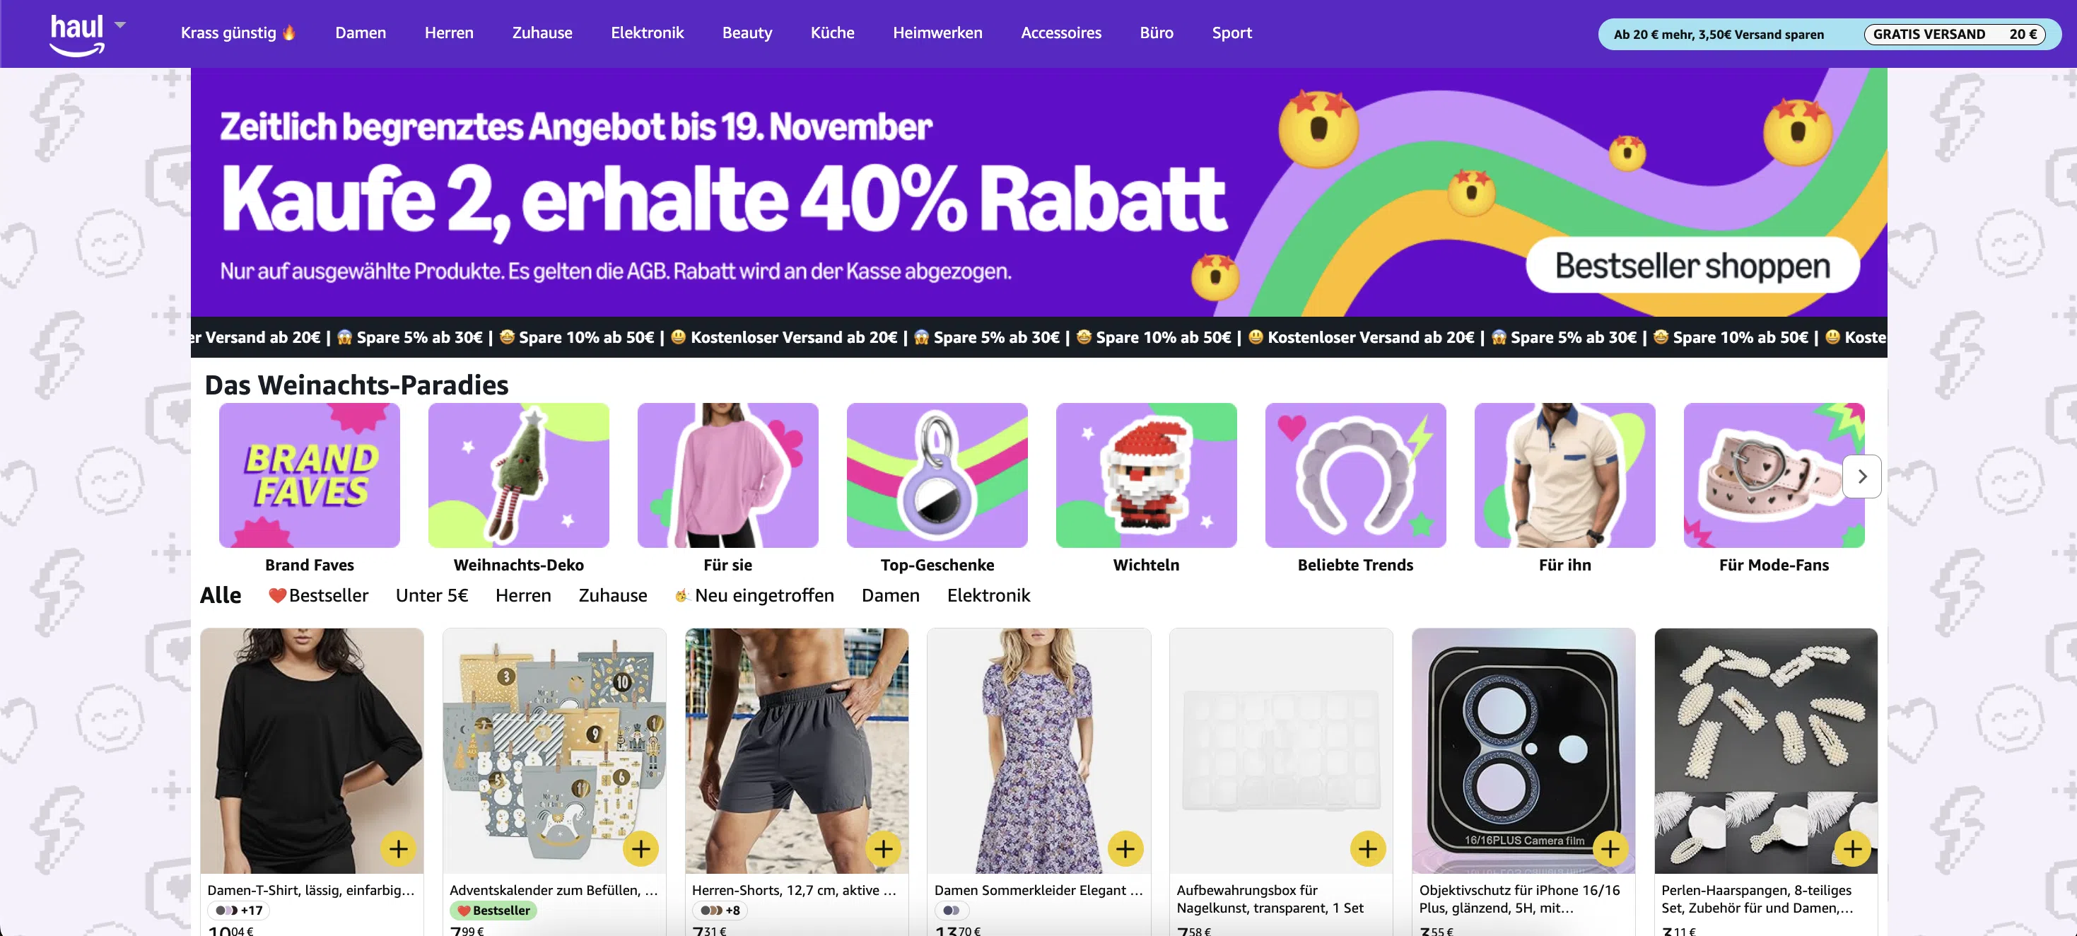Add Adventskalender to cart via plus icon

pyautogui.click(x=641, y=849)
